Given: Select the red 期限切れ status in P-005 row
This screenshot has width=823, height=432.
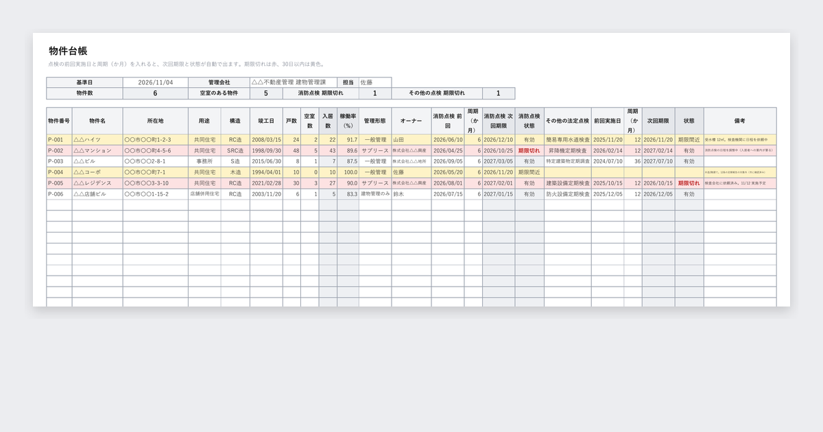Looking at the screenshot, I should (x=689, y=183).
